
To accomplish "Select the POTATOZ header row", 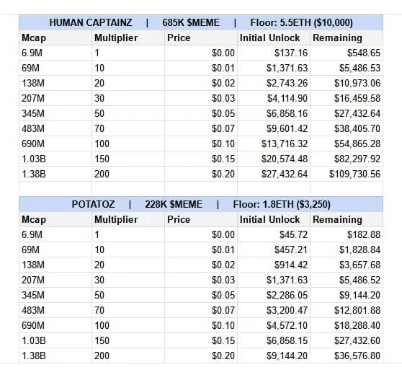I will [x=201, y=204].
